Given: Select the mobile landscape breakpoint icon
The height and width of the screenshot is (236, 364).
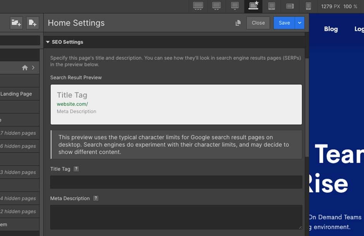Looking at the screenshot, I should [290, 6].
